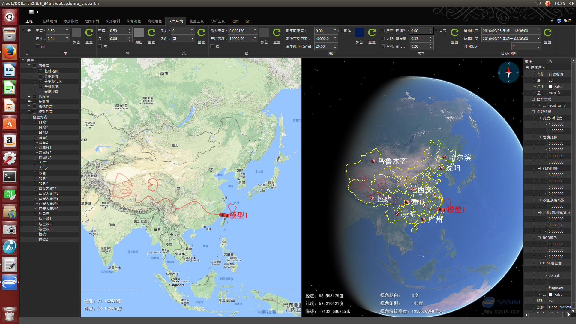This screenshot has height=324, width=576.
Task: Click the compass icon on the 3D globe
Action: pyautogui.click(x=508, y=73)
